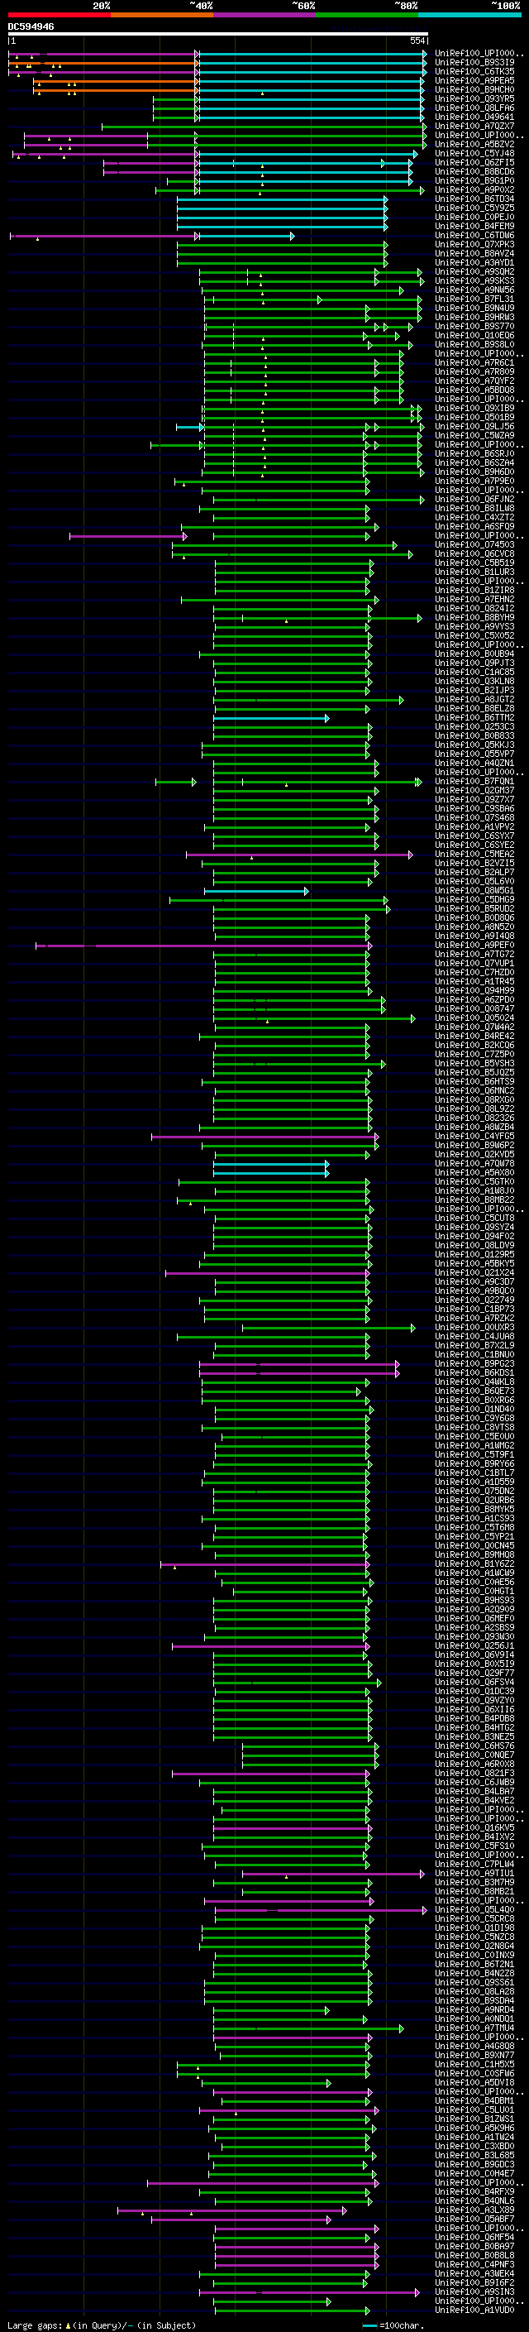Viewport: 529px width, 2332px height.
Task: Select hit label UniRef100_Q3KLN8
Action: (x=474, y=682)
